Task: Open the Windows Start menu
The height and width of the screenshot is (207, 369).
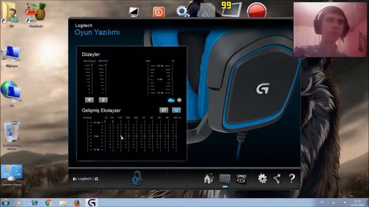Action: pos(5,203)
